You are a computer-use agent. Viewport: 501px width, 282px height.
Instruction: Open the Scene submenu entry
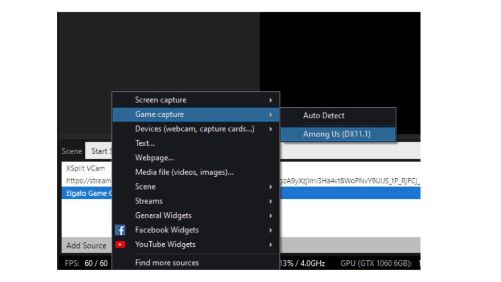coord(196,186)
